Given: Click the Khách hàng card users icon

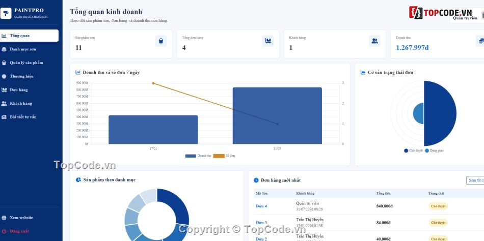Looking at the screenshot, I should tap(375, 41).
